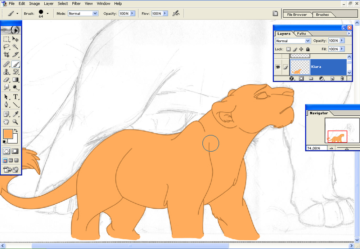The width and height of the screenshot is (360, 249).
Task: Select the Healing Brush tool
Action: point(6,64)
